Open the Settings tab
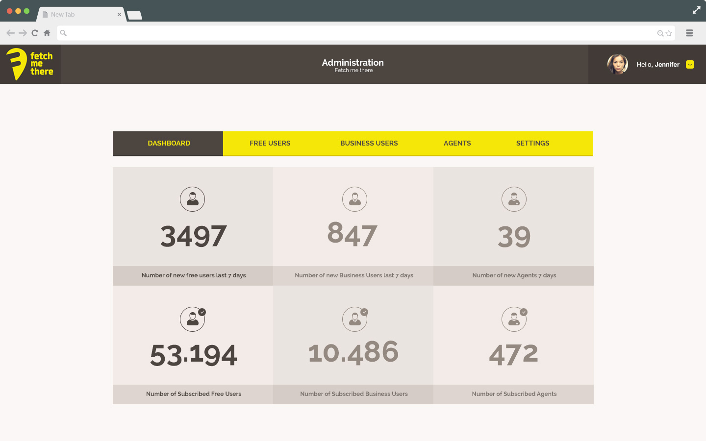Image resolution: width=706 pixels, height=441 pixels. click(532, 144)
